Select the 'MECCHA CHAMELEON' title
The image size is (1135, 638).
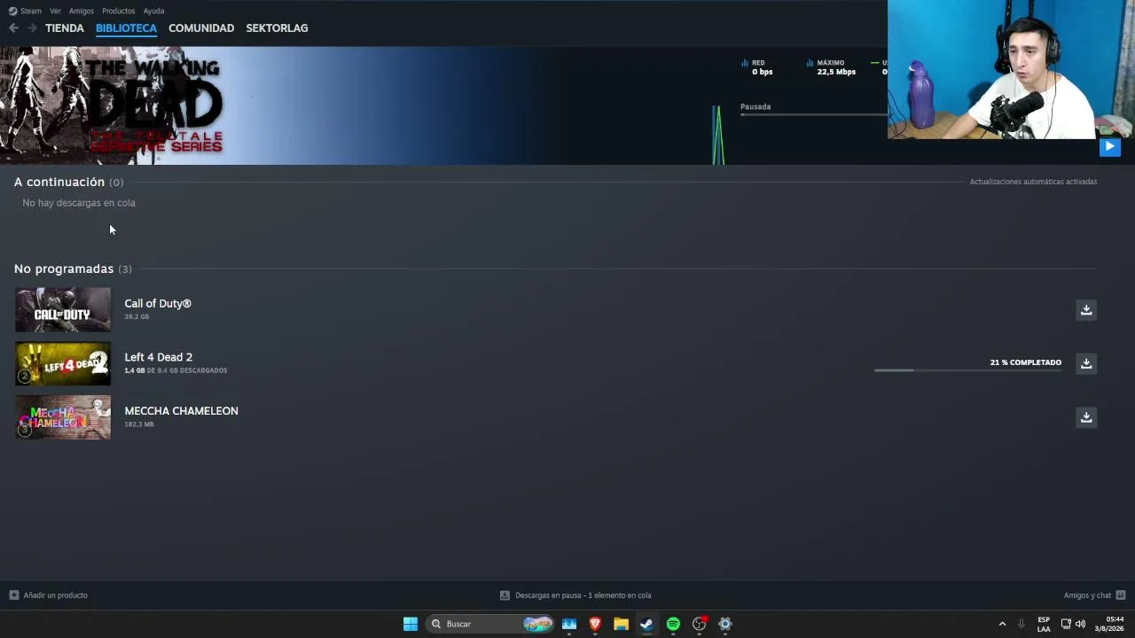click(181, 411)
